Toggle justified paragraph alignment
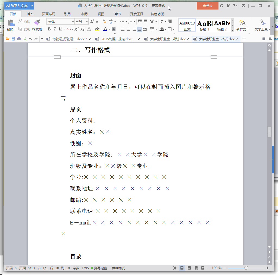278x275 pixels. click(x=139, y=29)
